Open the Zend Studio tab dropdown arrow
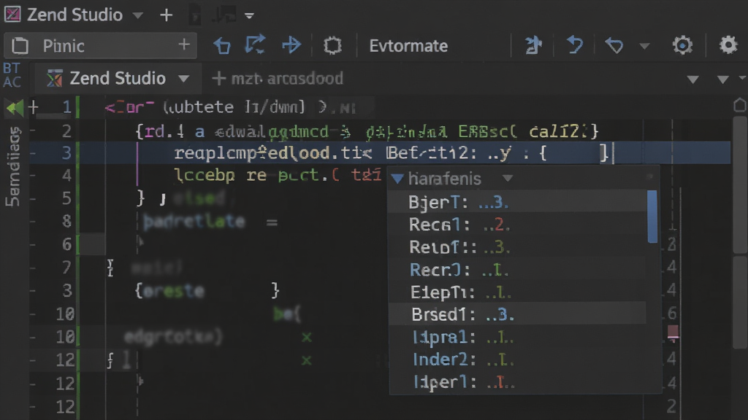This screenshot has height=420, width=748. (183, 79)
